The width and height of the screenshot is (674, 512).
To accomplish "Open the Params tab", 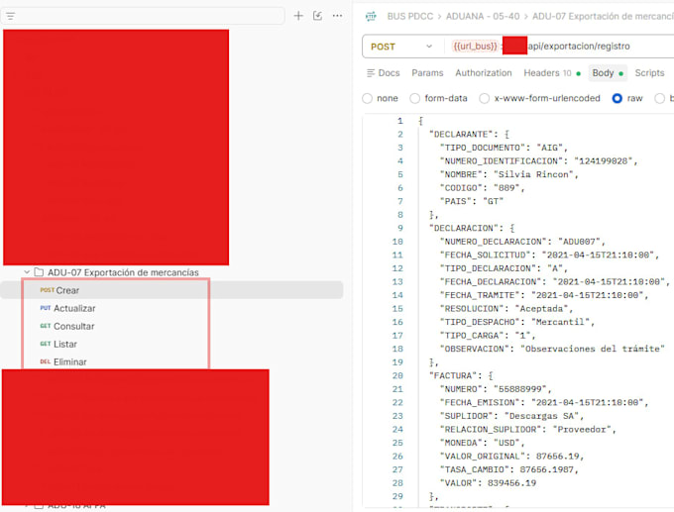I will coord(427,73).
